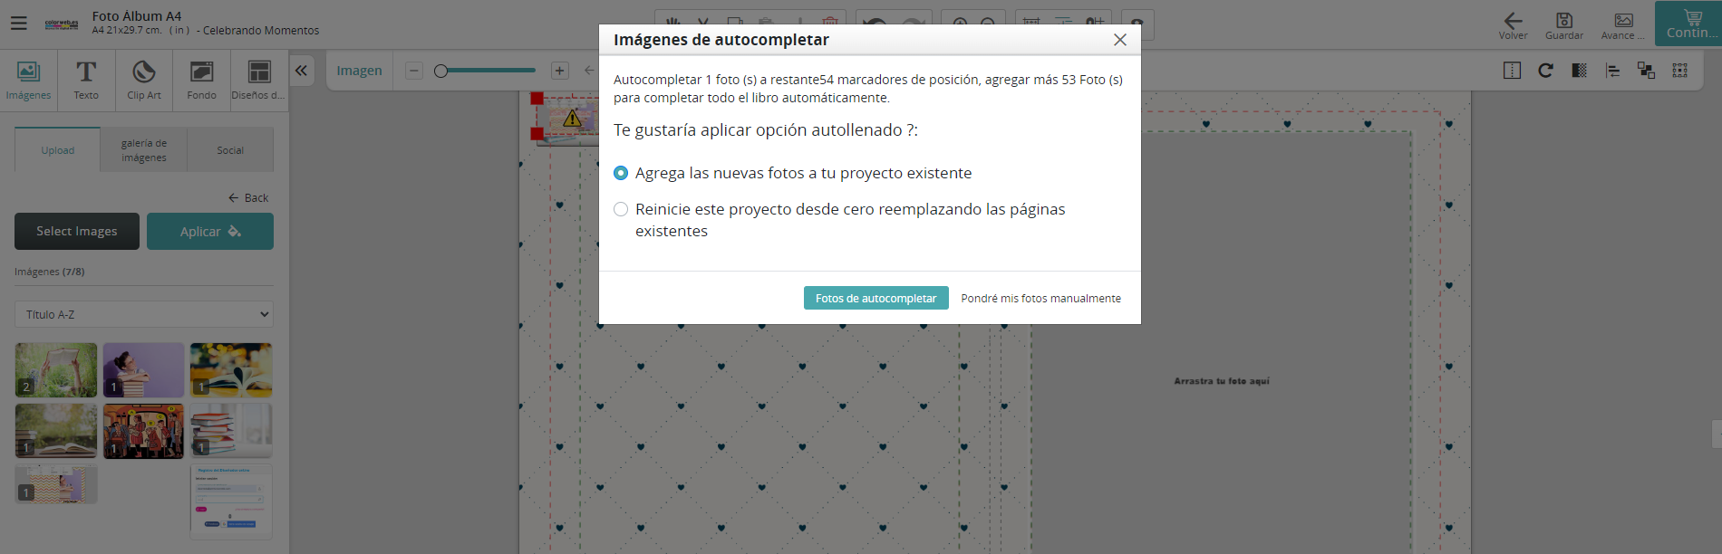Click the rotate clockwise icon
The image size is (1722, 554).
[x=1545, y=71]
